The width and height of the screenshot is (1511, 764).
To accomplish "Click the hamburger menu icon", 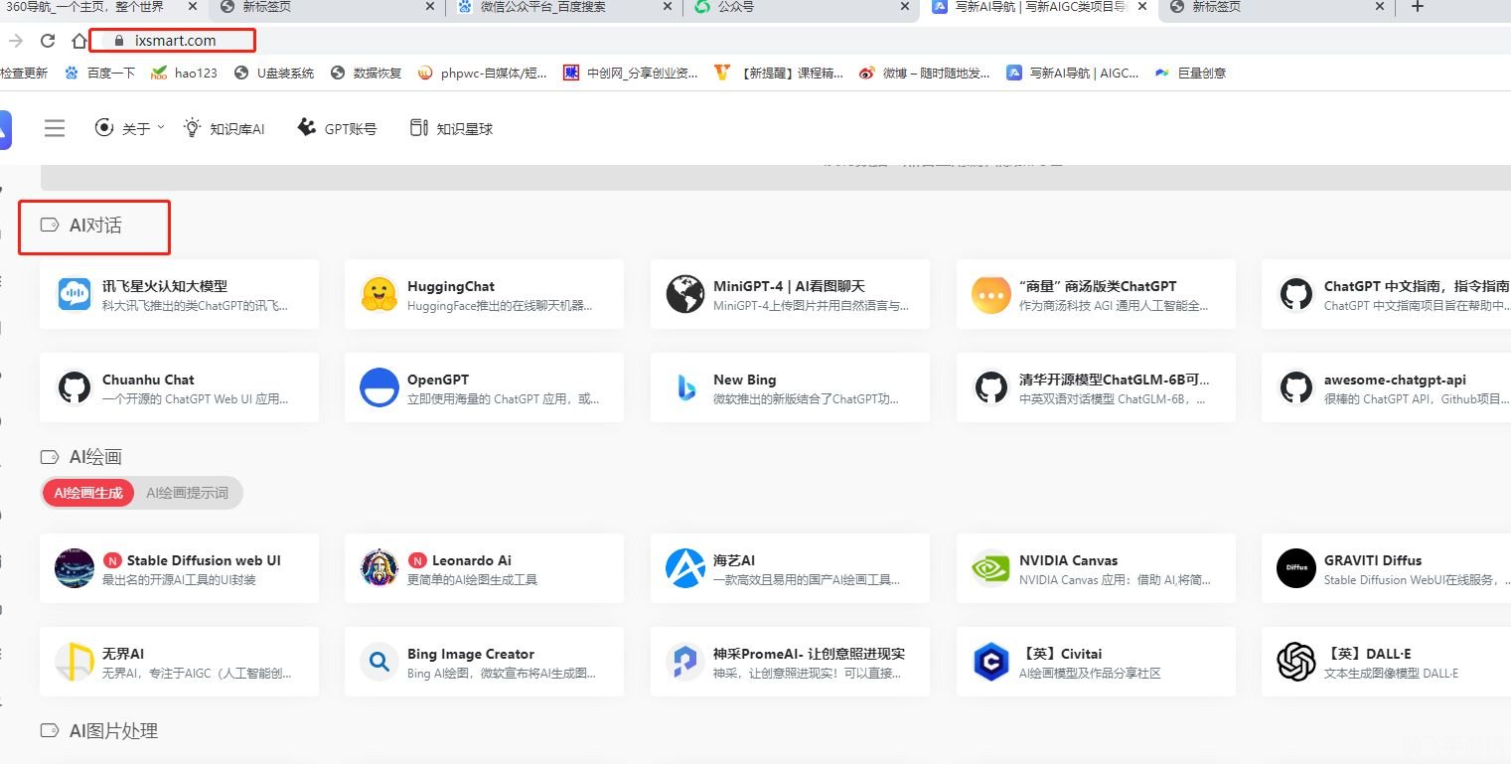I will (55, 128).
